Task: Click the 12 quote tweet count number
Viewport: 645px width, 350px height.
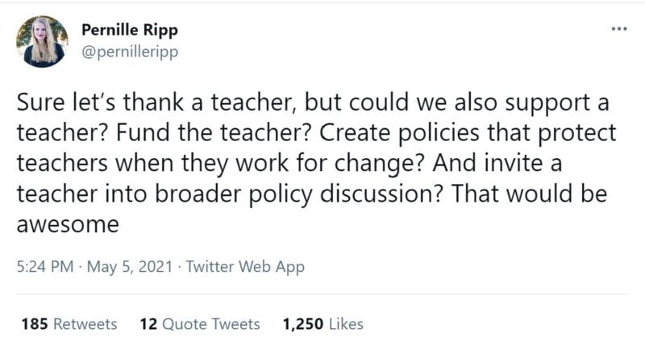Action: click(148, 324)
